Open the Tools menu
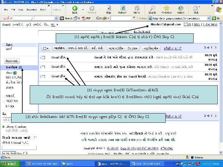This screenshot has width=223, height=167. (x=43, y=10)
